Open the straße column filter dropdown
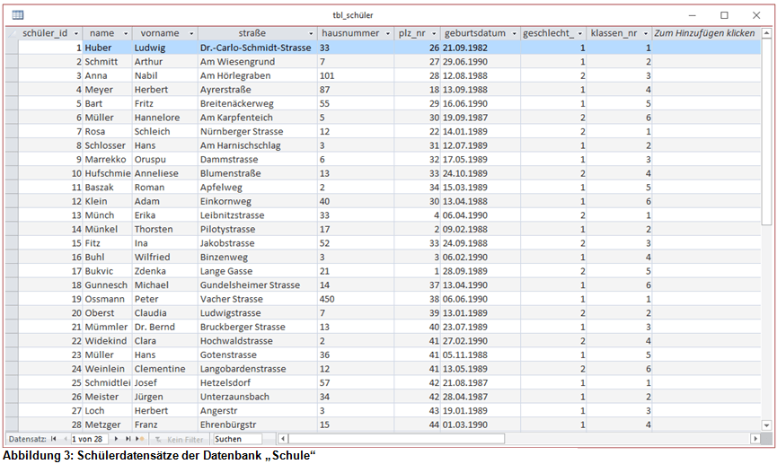The image size is (777, 464). [309, 33]
